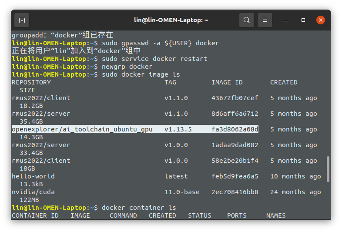The height and width of the screenshot is (232, 342).
Task: Close the terminal with the orange button
Action: point(321,20)
